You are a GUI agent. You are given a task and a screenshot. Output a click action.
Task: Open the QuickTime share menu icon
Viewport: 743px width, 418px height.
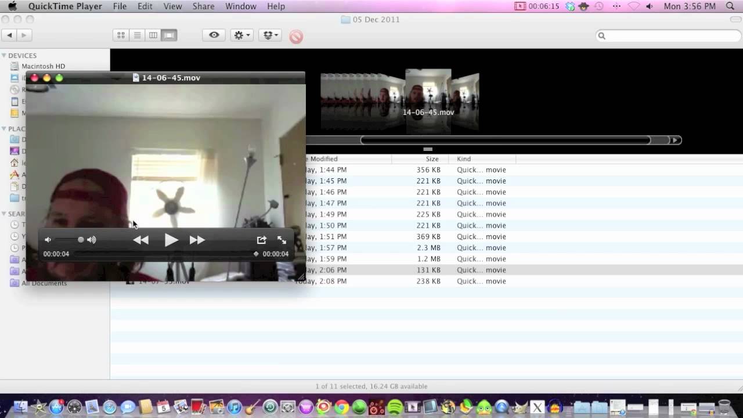click(x=262, y=240)
